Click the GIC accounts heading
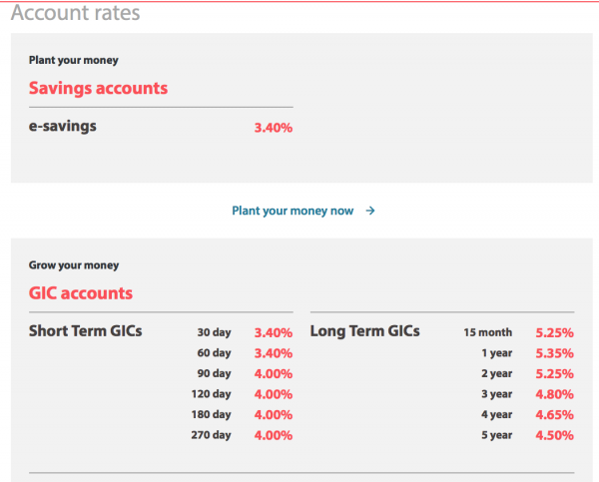 tap(81, 293)
